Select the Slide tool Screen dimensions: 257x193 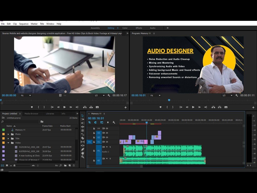pos(82,146)
